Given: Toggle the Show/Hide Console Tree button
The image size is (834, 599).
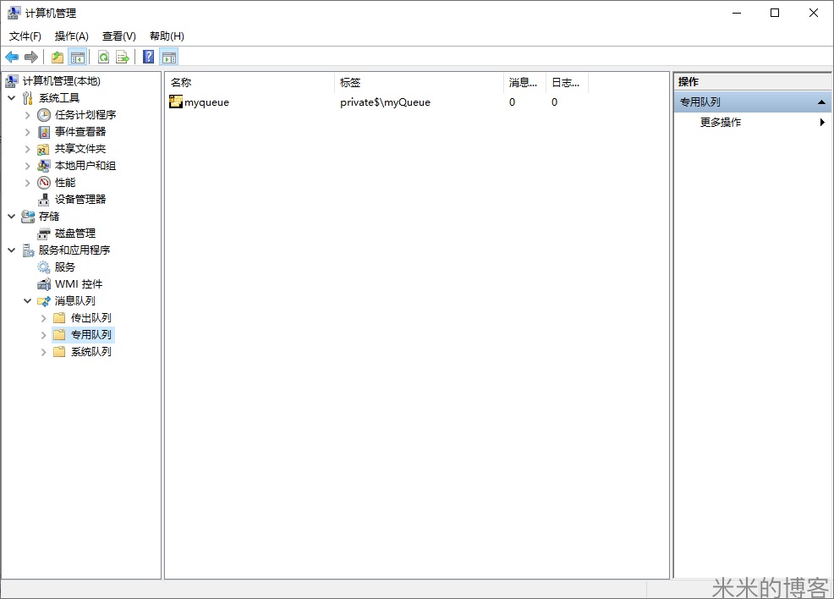Looking at the screenshot, I should tap(78, 58).
